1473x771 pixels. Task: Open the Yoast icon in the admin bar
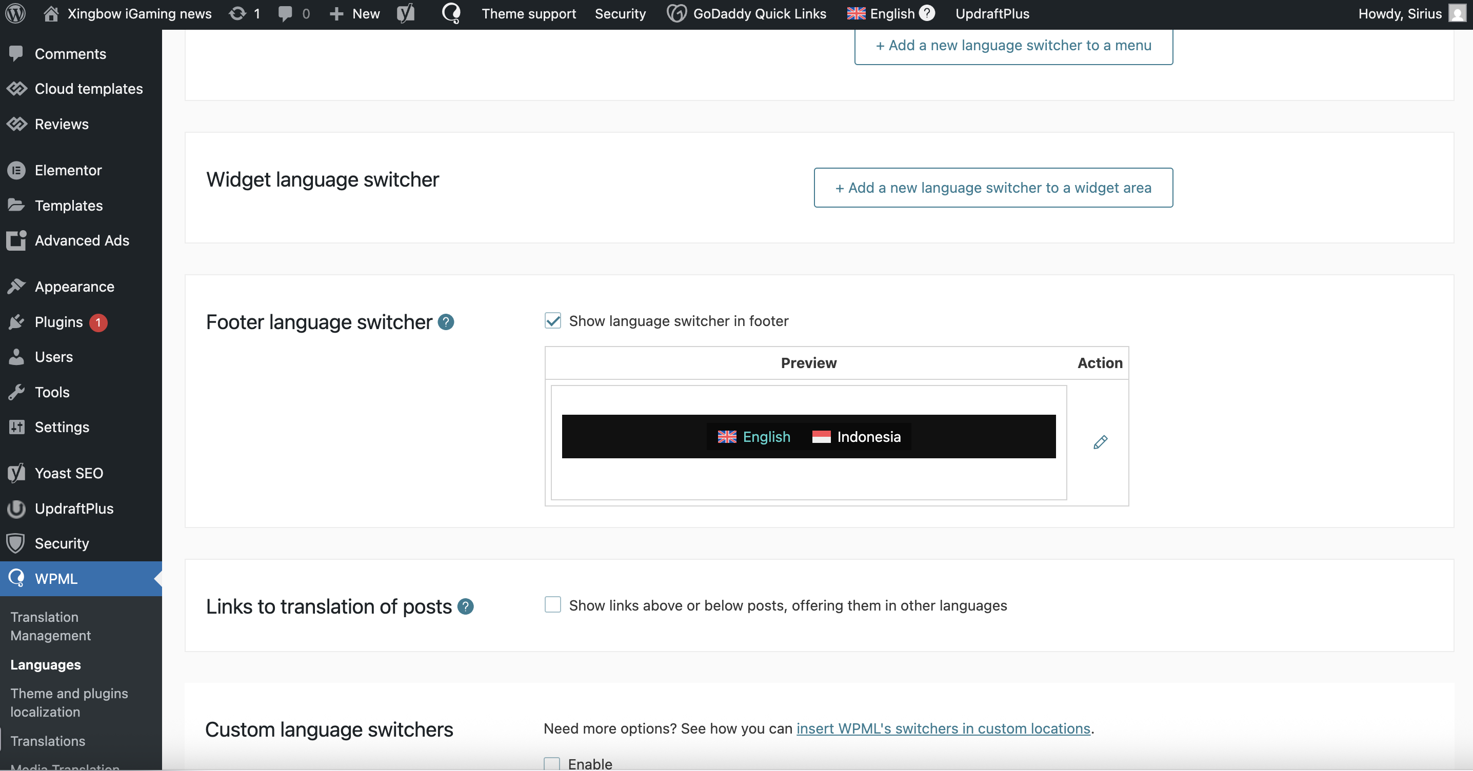(405, 14)
